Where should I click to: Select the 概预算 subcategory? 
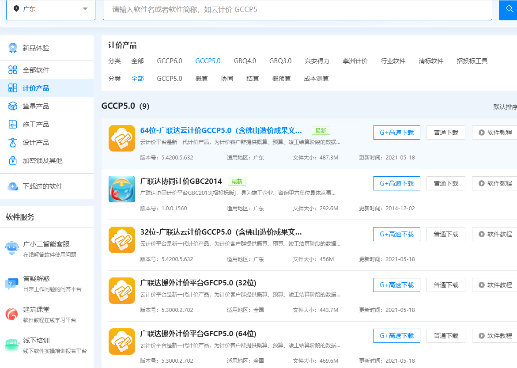[x=281, y=79]
